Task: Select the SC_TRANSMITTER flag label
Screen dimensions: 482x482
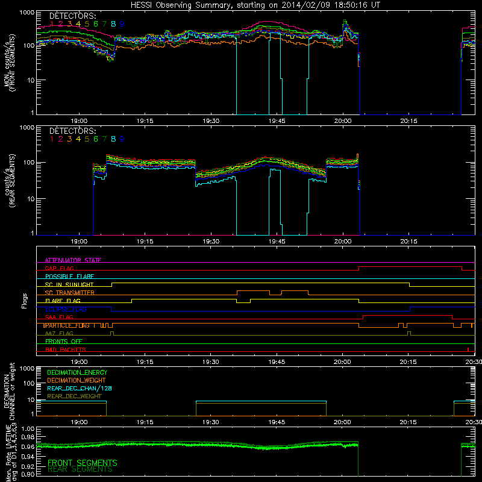Action: [70, 293]
